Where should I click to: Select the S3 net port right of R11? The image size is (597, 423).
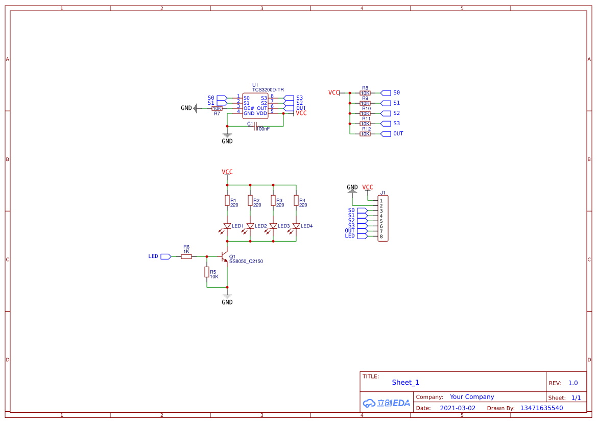tap(386, 124)
